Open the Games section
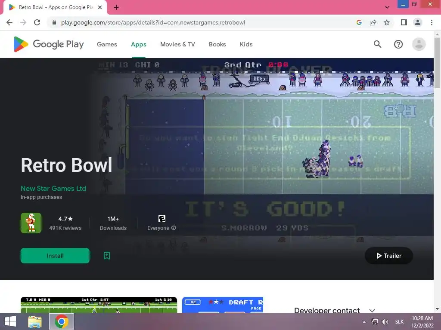Screen dimensions: 441x330 tap(107, 44)
